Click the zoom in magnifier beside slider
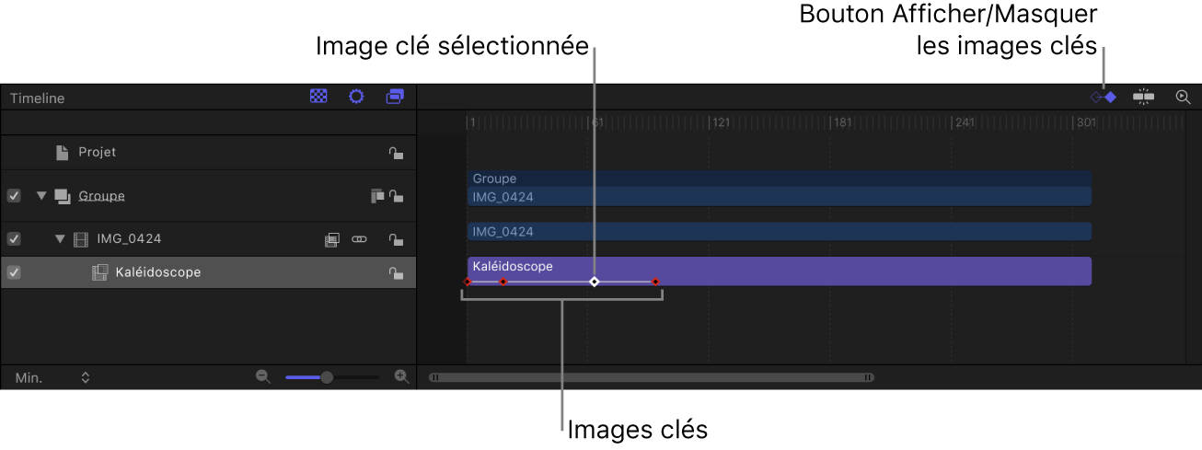The width and height of the screenshot is (1202, 450). pyautogui.click(x=401, y=376)
